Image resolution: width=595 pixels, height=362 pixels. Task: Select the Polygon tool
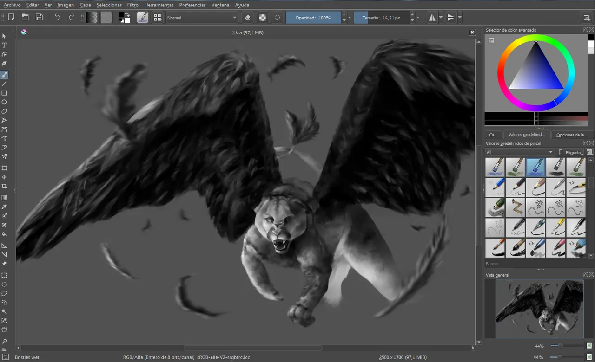[4, 111]
